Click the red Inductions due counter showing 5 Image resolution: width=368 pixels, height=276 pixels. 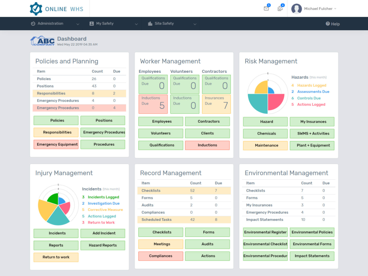click(153, 104)
